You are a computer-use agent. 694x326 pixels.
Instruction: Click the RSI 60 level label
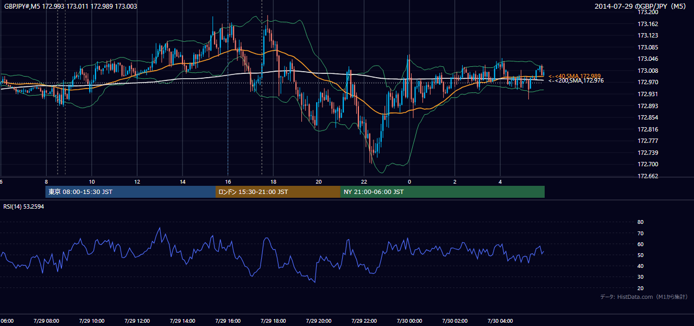pyautogui.click(x=640, y=244)
